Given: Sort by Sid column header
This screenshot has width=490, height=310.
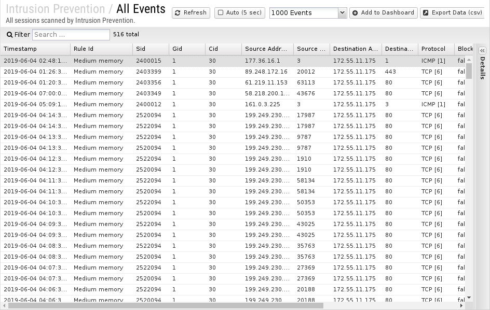Looking at the screenshot, I should tap(151, 49).
